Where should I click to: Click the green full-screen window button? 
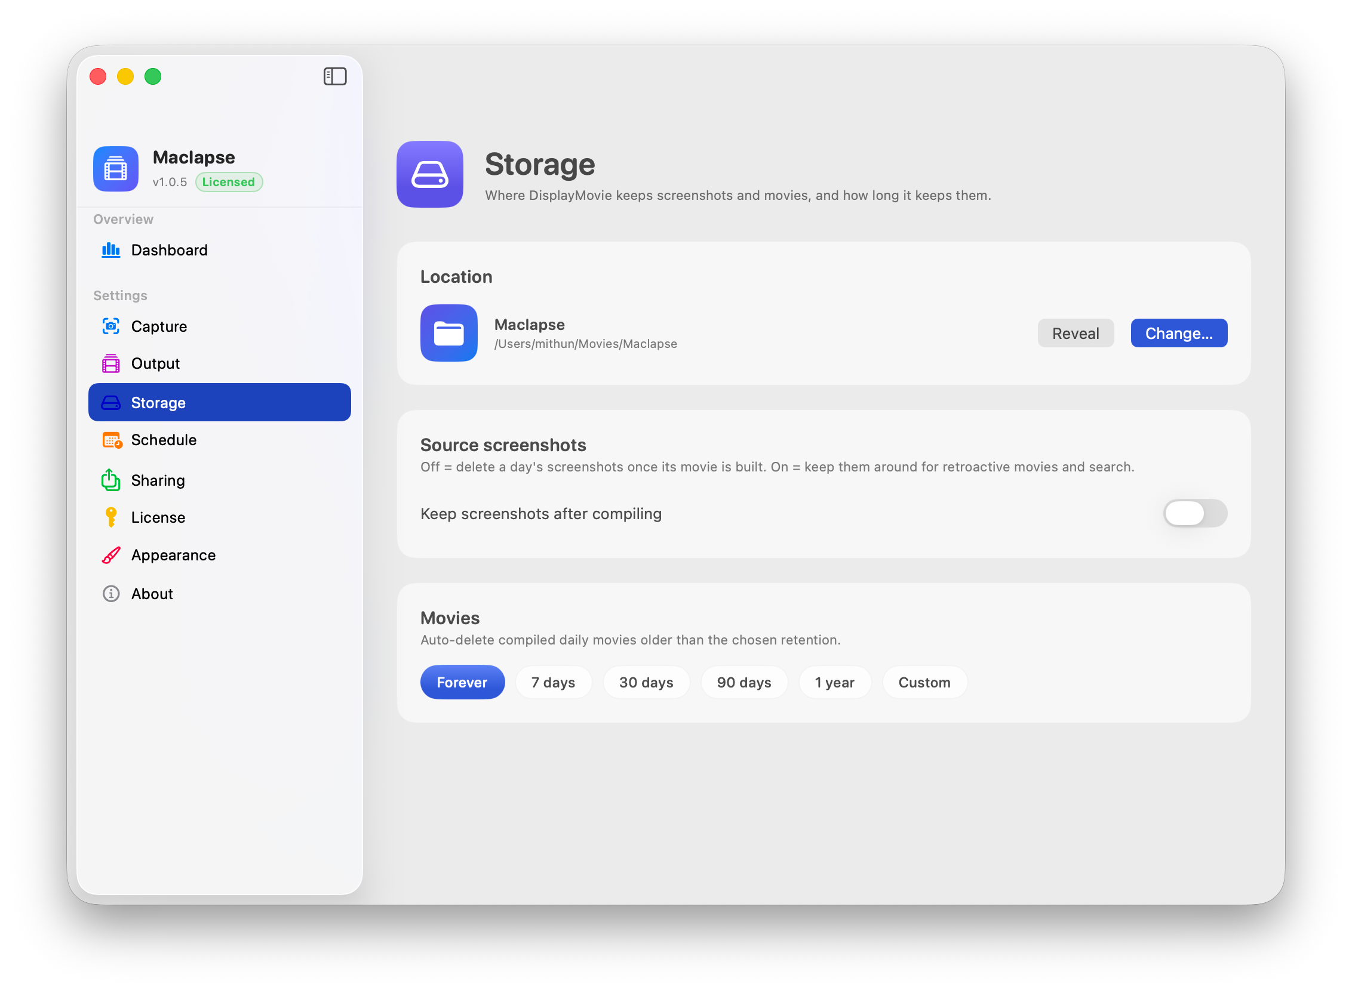[x=153, y=76]
